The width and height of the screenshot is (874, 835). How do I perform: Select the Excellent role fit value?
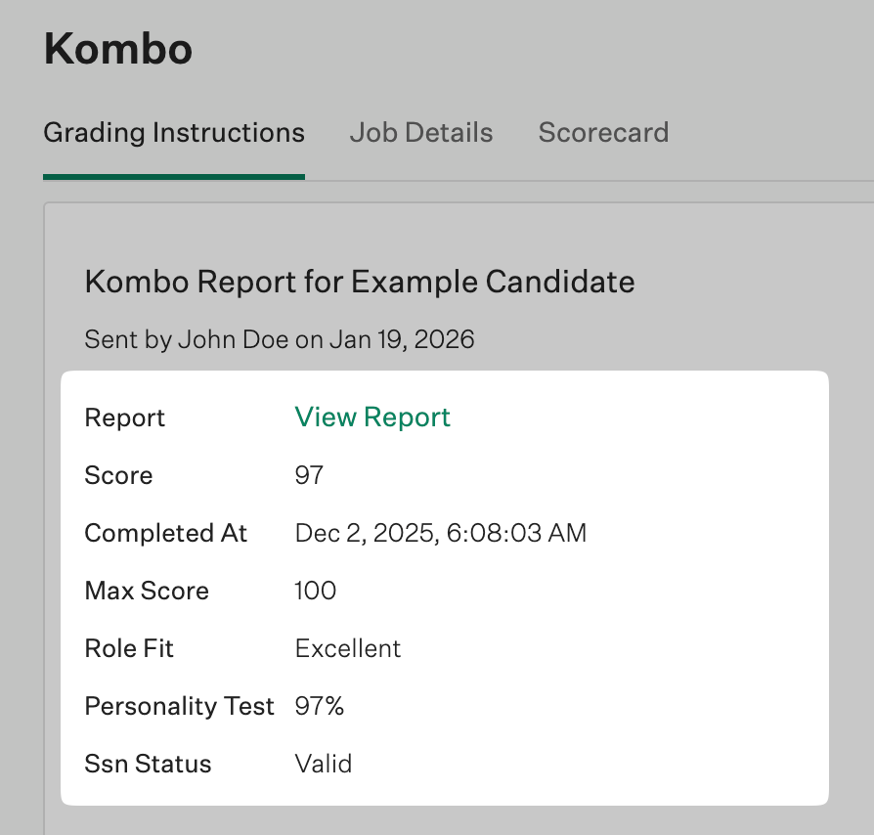tap(348, 649)
